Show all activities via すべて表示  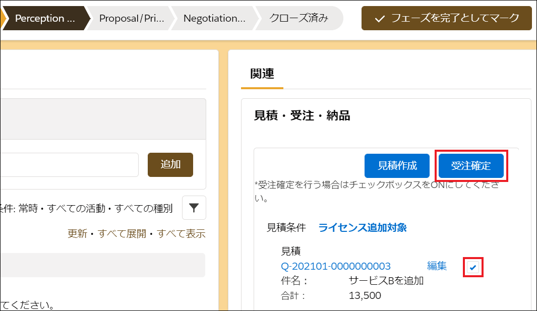[x=181, y=234]
